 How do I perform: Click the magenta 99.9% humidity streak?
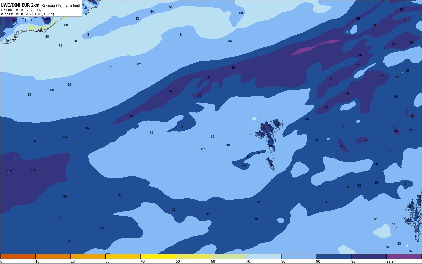pos(315,47)
